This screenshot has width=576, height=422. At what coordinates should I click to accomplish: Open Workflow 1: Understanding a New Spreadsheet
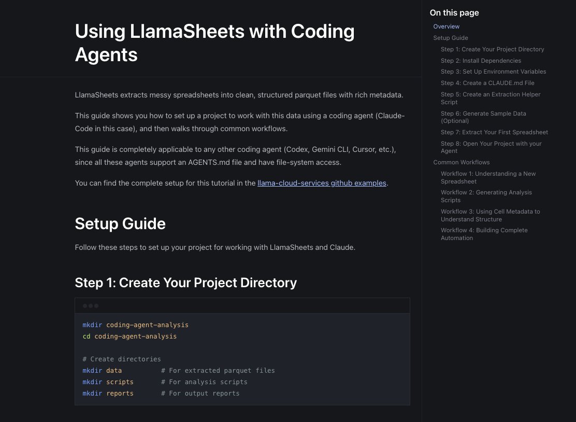click(x=488, y=177)
